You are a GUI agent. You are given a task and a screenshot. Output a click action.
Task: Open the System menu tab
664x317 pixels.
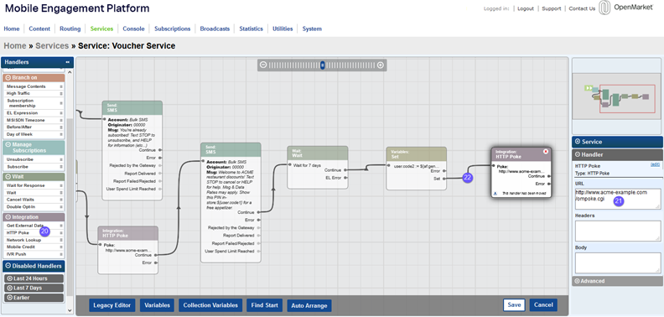click(x=312, y=29)
